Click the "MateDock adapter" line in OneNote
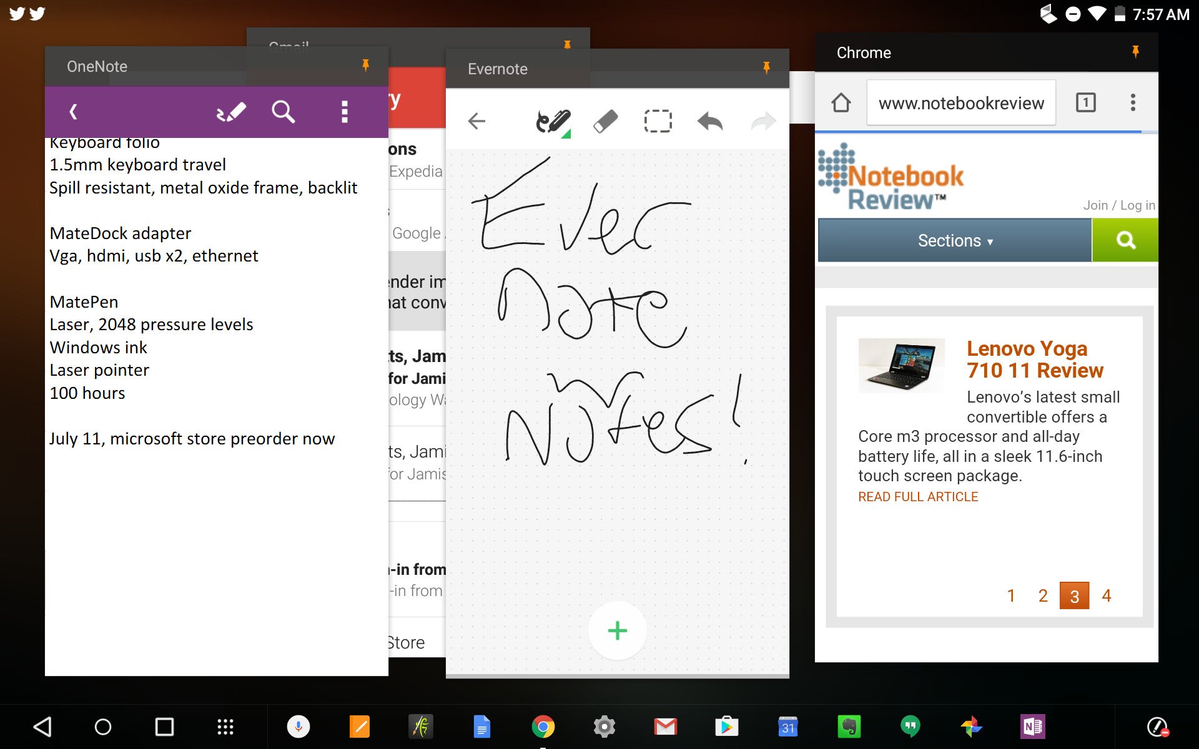This screenshot has width=1199, height=749. [121, 233]
